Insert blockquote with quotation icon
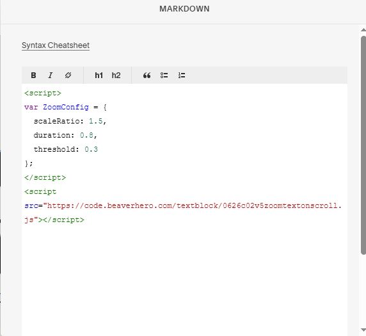 147,75
